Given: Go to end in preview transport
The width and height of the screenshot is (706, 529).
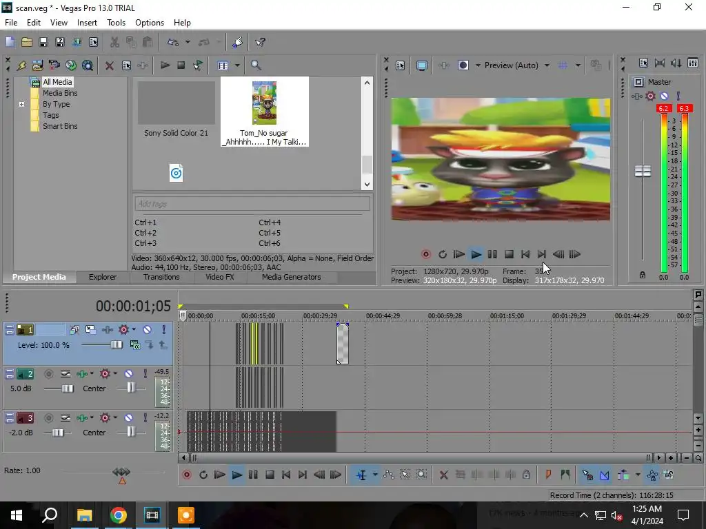Looking at the screenshot, I should tap(542, 254).
